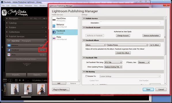
Task: Open the Edit menu
Action: pyautogui.click(x=8, y=6)
